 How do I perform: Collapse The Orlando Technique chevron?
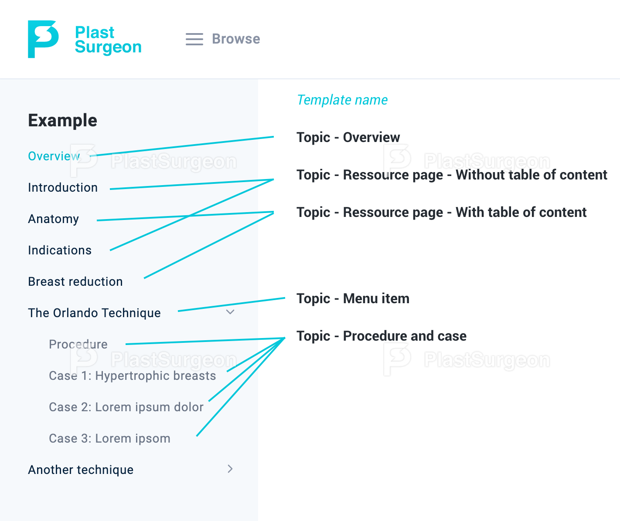coord(230,312)
